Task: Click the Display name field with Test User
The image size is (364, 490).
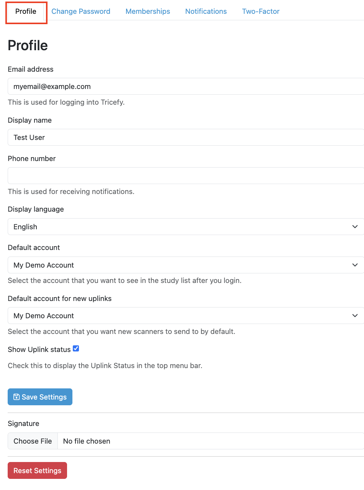Action: 186,137
